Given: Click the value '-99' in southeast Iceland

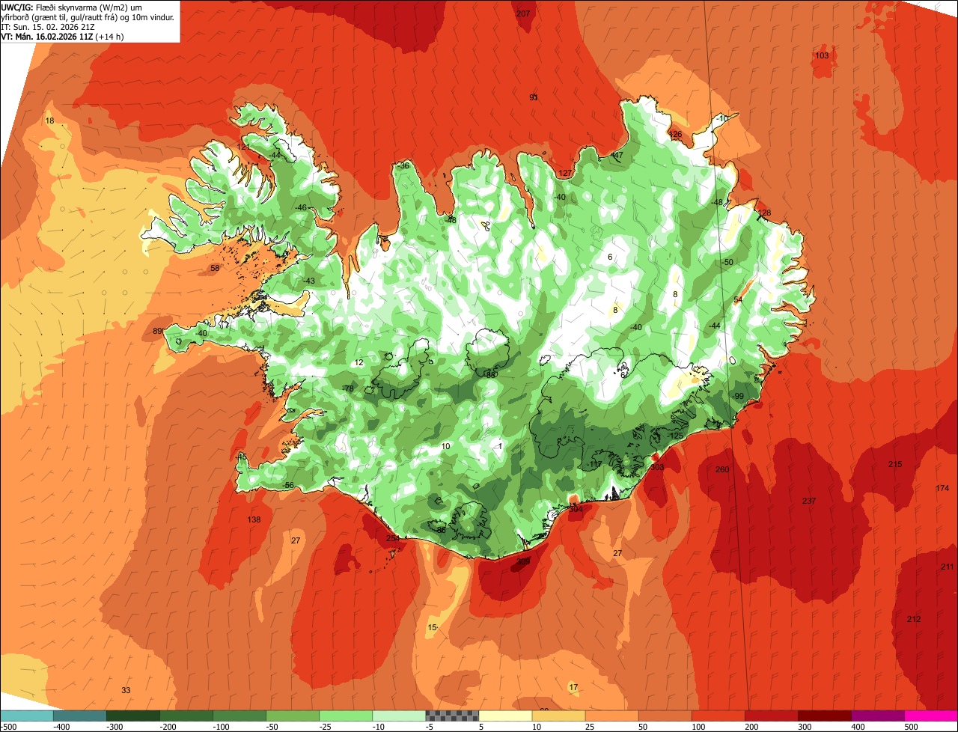Looking at the screenshot, I should click(737, 397).
